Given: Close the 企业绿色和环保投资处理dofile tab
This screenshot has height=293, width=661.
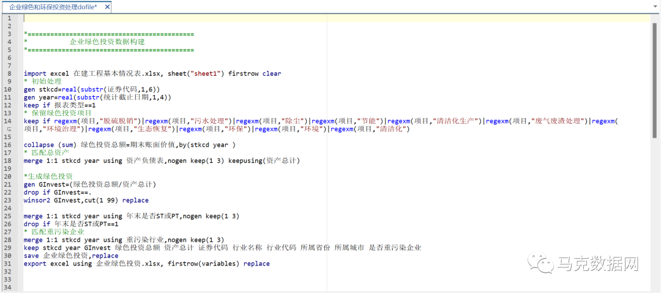Looking at the screenshot, I should click(x=107, y=7).
